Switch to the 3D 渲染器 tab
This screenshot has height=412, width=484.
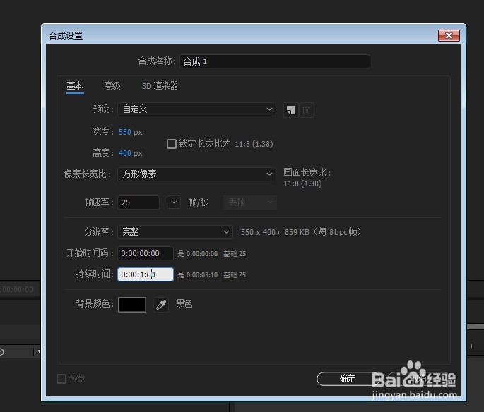pyautogui.click(x=160, y=85)
